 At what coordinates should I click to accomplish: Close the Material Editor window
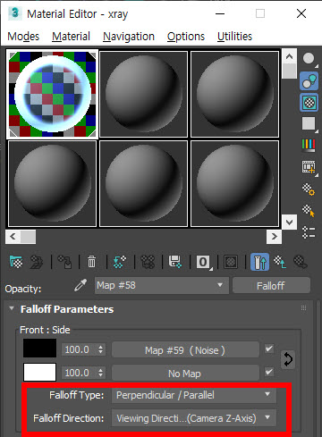click(301, 13)
